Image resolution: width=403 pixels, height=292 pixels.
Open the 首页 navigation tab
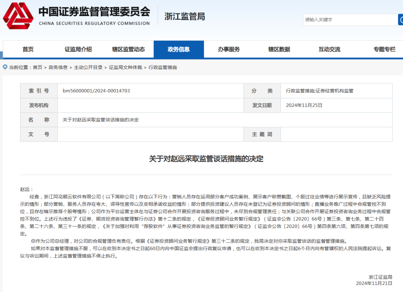point(28,49)
